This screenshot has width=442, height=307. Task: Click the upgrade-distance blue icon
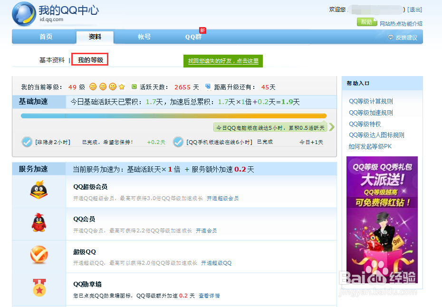click(x=208, y=86)
